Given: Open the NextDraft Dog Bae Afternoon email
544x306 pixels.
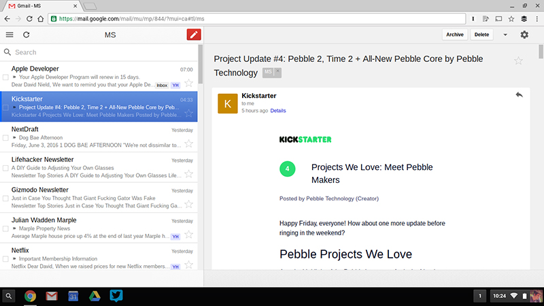Looking at the screenshot, I should [x=99, y=137].
